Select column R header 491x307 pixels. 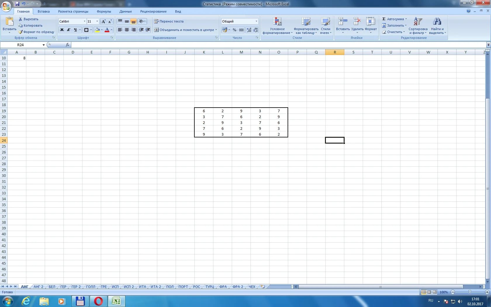[x=335, y=52]
